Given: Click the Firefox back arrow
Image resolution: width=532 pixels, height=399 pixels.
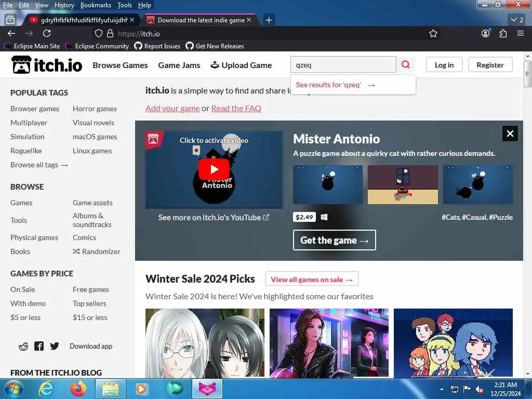Looking at the screenshot, I should tap(11, 34).
